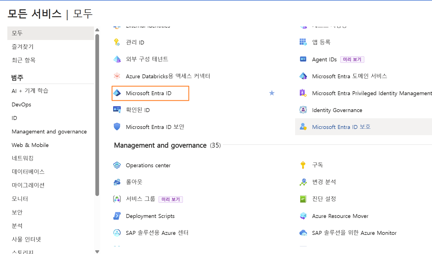Click the Identity Governance icon
The height and width of the screenshot is (254, 432).
tap(303, 110)
